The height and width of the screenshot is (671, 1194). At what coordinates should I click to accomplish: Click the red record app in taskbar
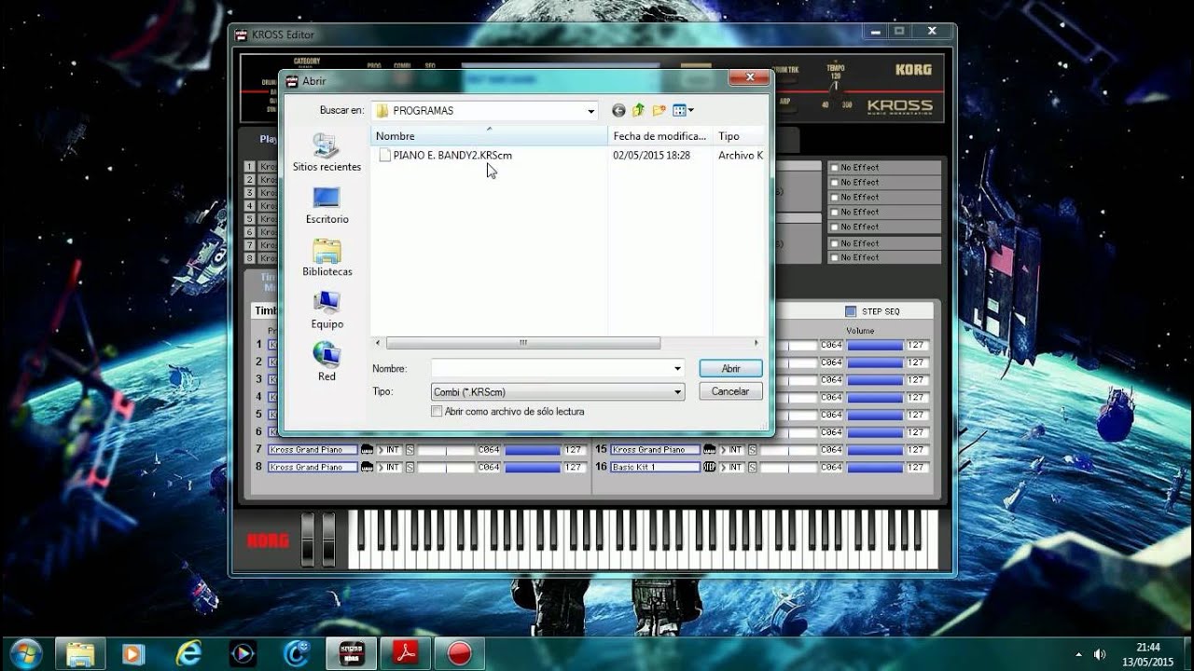[x=460, y=653]
